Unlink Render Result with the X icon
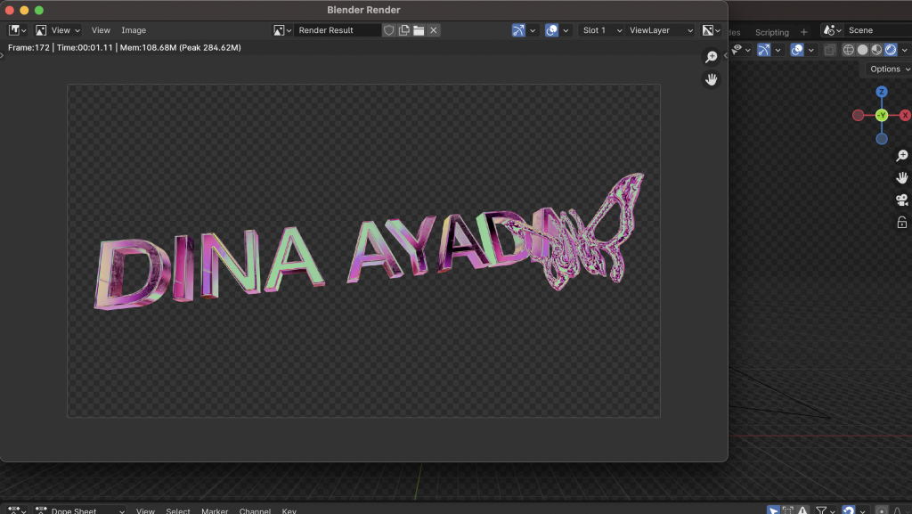The width and height of the screenshot is (912, 514). [434, 30]
